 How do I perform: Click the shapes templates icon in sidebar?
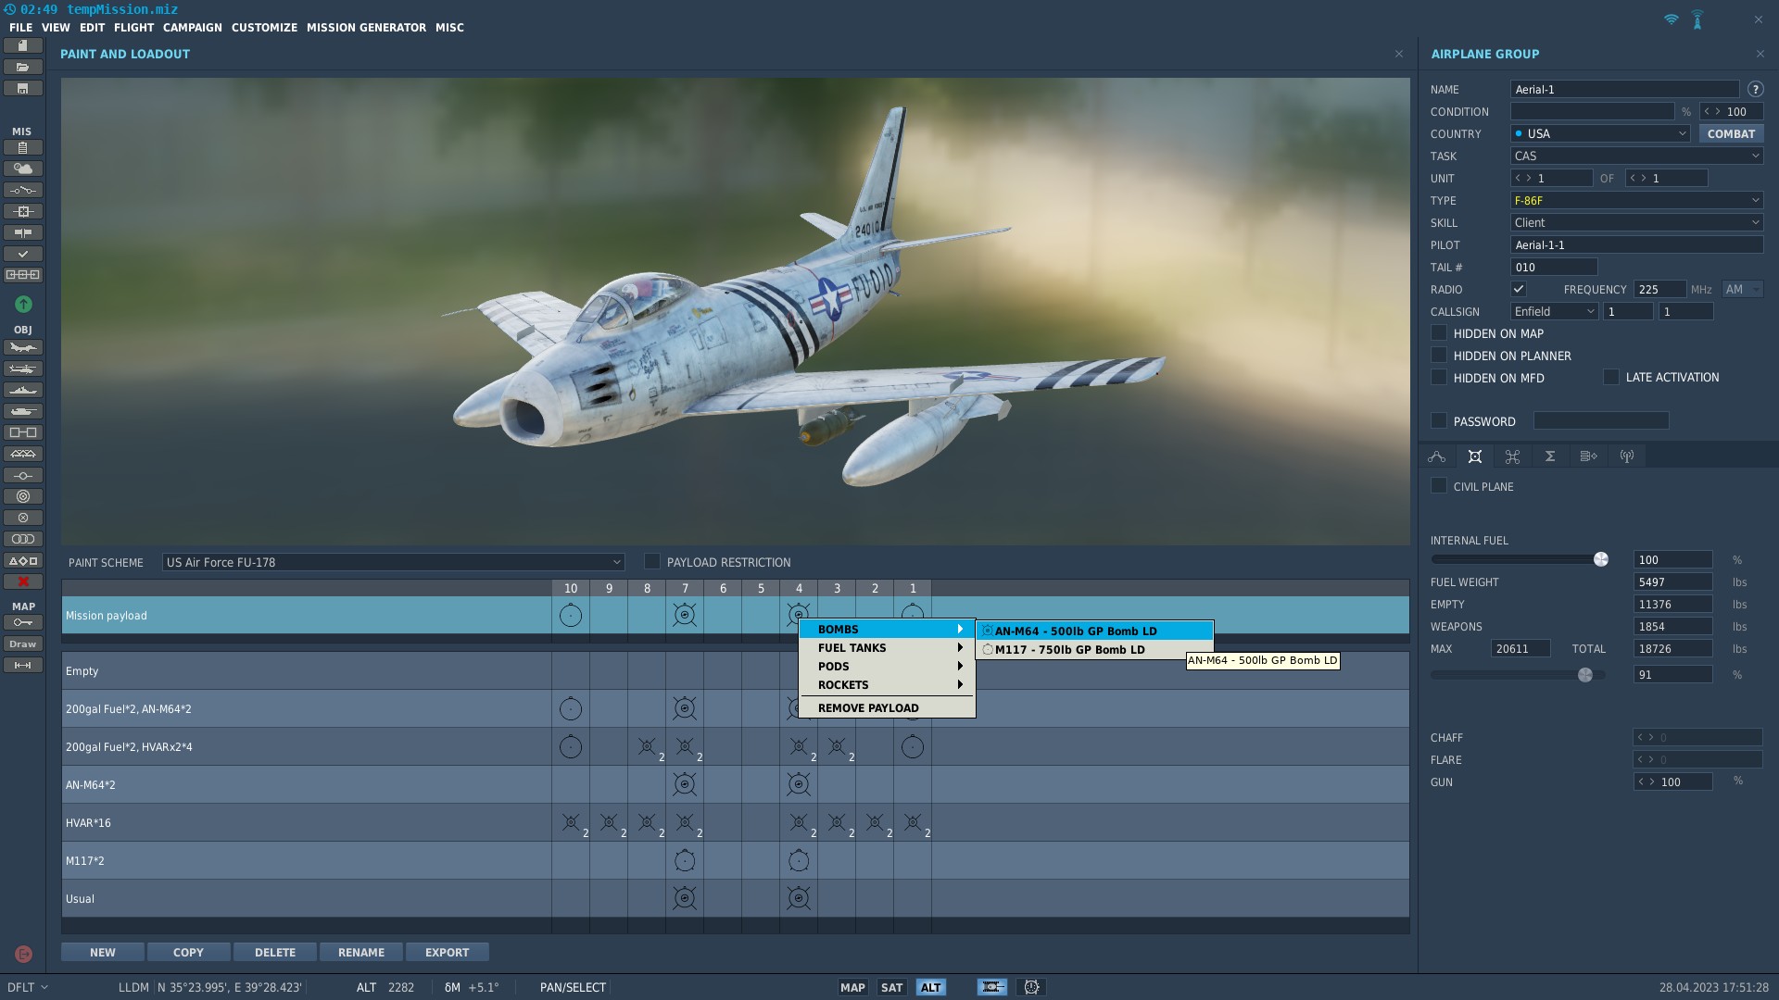(23, 560)
